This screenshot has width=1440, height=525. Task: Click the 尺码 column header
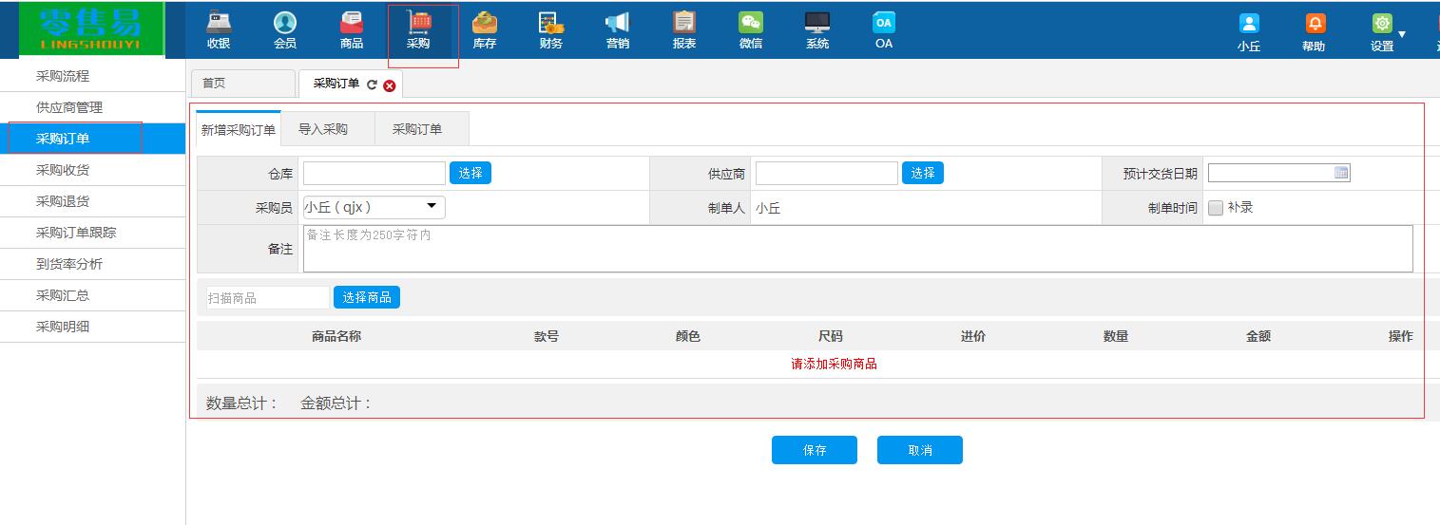pyautogui.click(x=831, y=336)
